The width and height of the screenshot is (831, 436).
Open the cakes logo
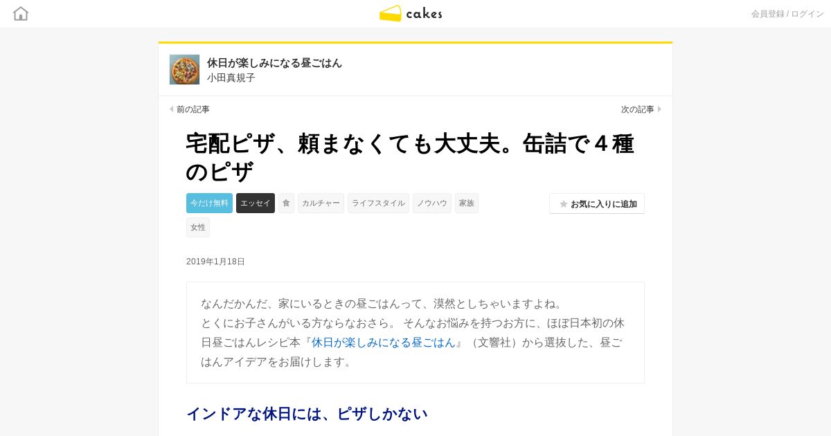click(411, 13)
